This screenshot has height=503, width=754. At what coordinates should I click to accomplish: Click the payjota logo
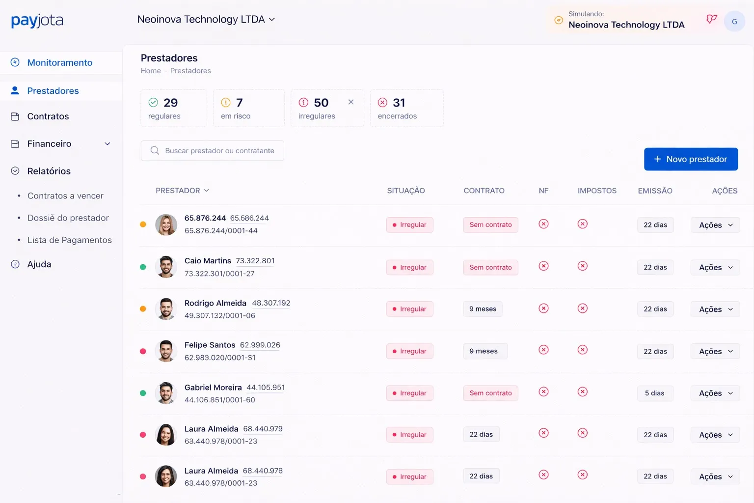[x=37, y=20]
